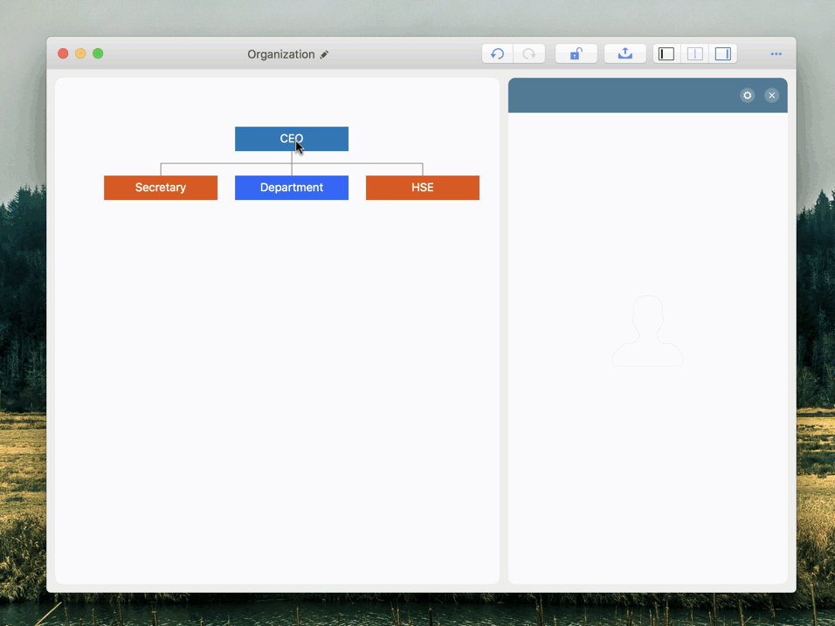Click the empty canvas area below the chart
Image resolution: width=835 pixels, height=626 pixels.
click(x=277, y=393)
